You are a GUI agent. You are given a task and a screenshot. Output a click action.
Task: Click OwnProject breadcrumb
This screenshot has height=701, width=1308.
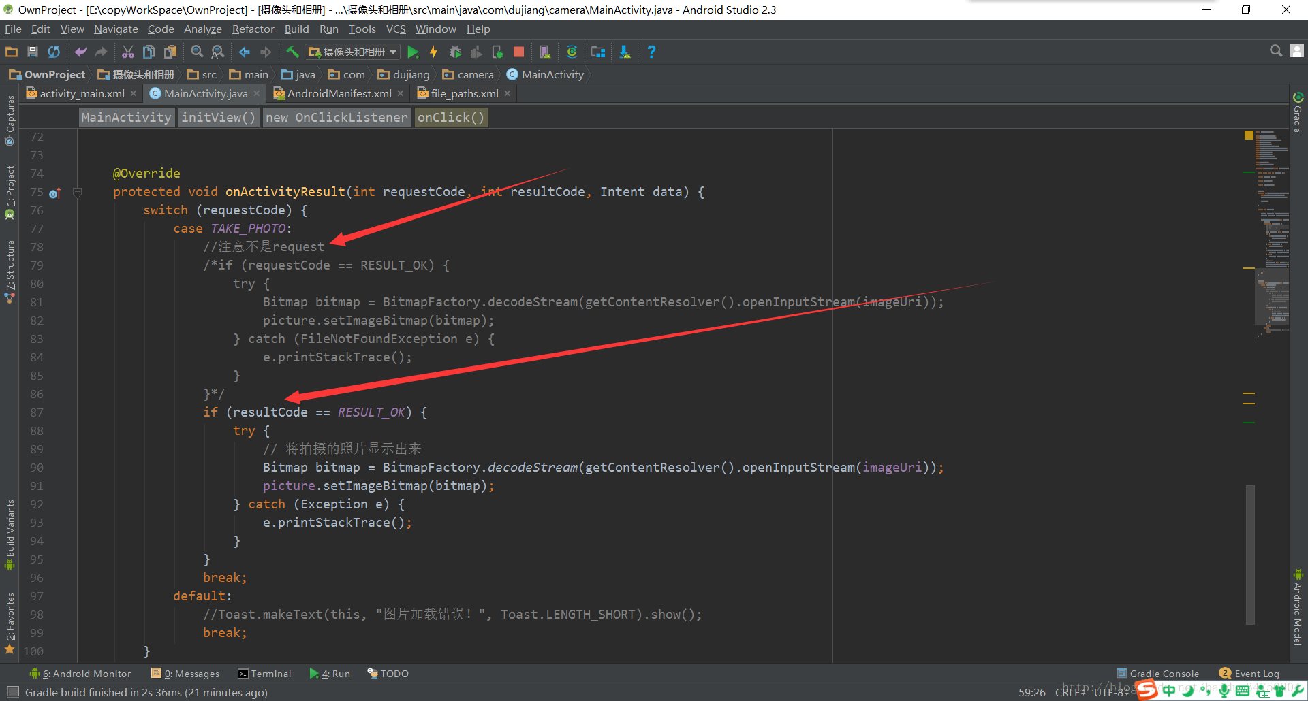tap(48, 74)
